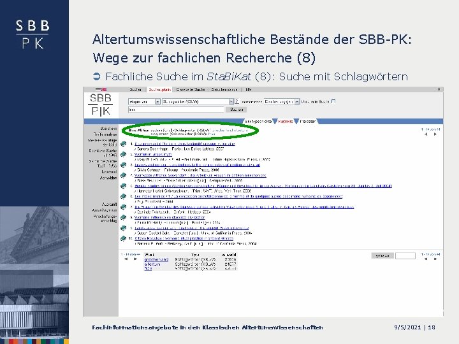Open the book icon for result 5

point(123,186)
